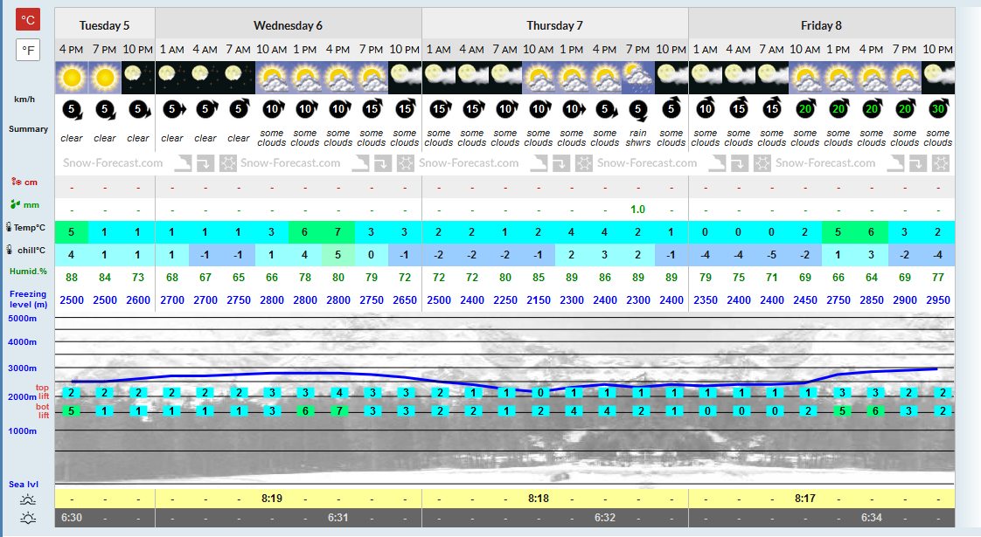This screenshot has height=537, width=981.
Task: Click the thermometer icon beside Temp°C
Action: click(x=9, y=227)
